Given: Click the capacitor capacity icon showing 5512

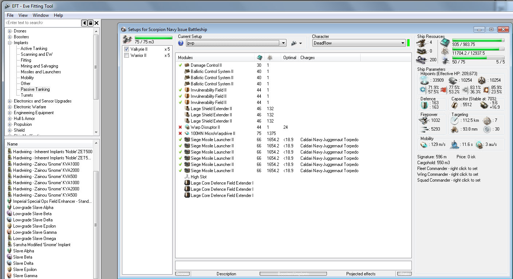Looking at the screenshot, I should tap(455, 105).
